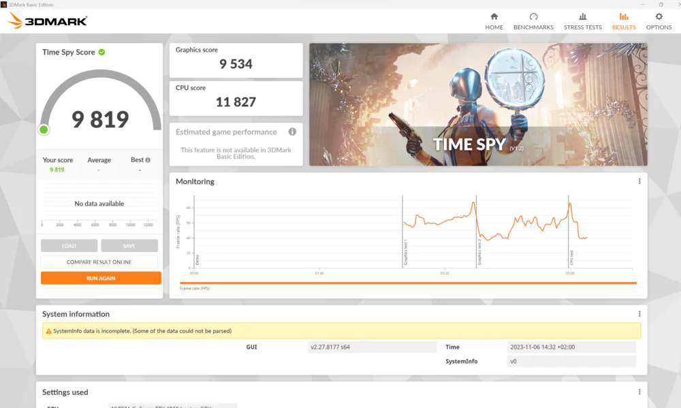Switch to the Benchmarks tab
The image size is (681, 408).
click(533, 21)
